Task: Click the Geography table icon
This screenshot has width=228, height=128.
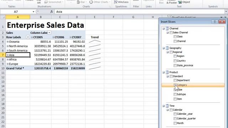Action: coord(167,48)
